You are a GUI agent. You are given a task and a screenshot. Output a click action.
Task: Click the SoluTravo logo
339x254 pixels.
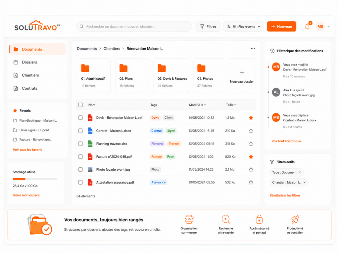[37, 26]
